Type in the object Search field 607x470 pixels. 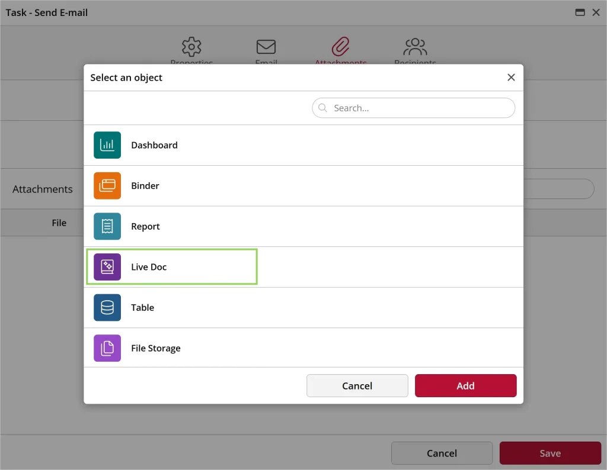421,108
